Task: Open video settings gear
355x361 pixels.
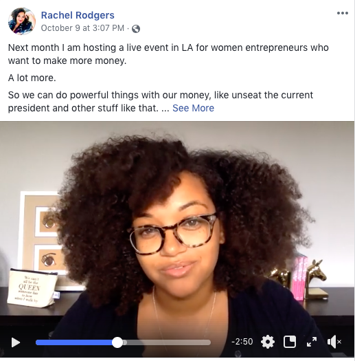Action: click(x=268, y=342)
